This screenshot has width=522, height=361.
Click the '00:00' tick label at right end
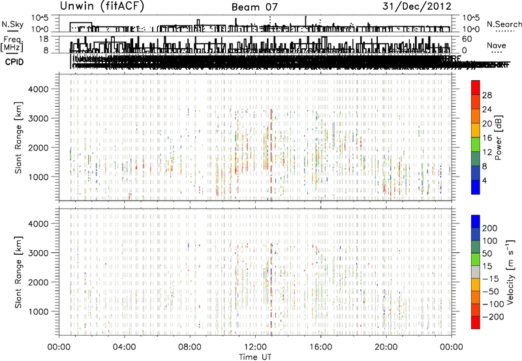coord(452,347)
